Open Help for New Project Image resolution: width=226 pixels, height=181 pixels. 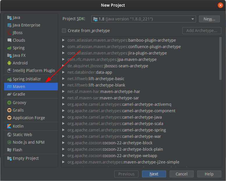[x=209, y=174]
